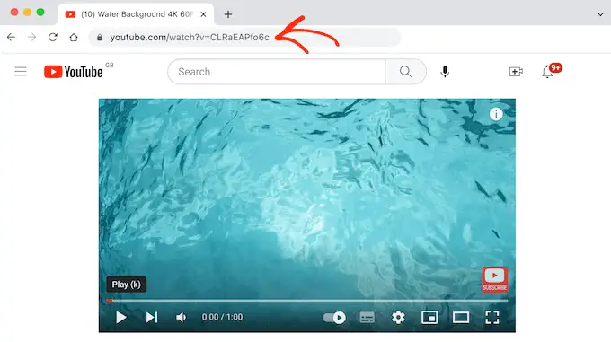Open the Create video menu
611x342 pixels.
point(516,72)
